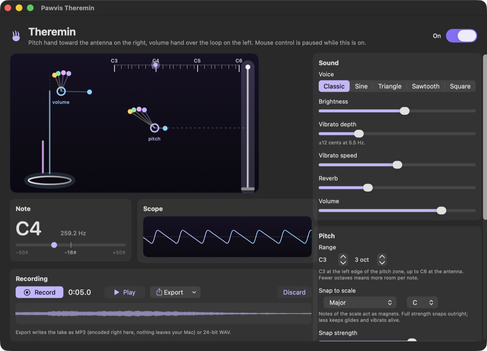Image resolution: width=487 pixels, height=351 pixels.
Task: Click the "0:05.0" recording time
Action: pyautogui.click(x=79, y=292)
